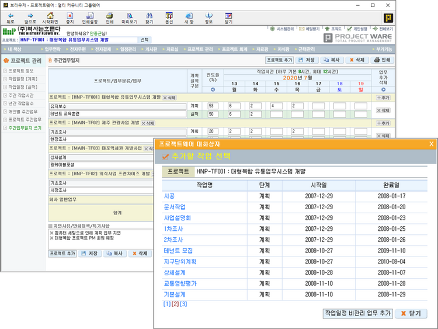Click top-right 인쇄 print button
438x329 pixels.
pos(382,60)
